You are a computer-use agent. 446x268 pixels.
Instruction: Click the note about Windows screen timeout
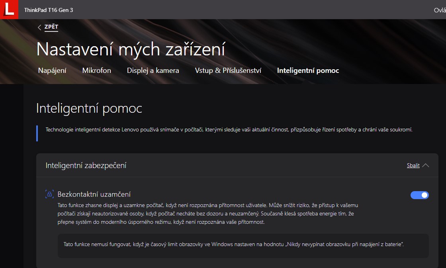click(234, 244)
